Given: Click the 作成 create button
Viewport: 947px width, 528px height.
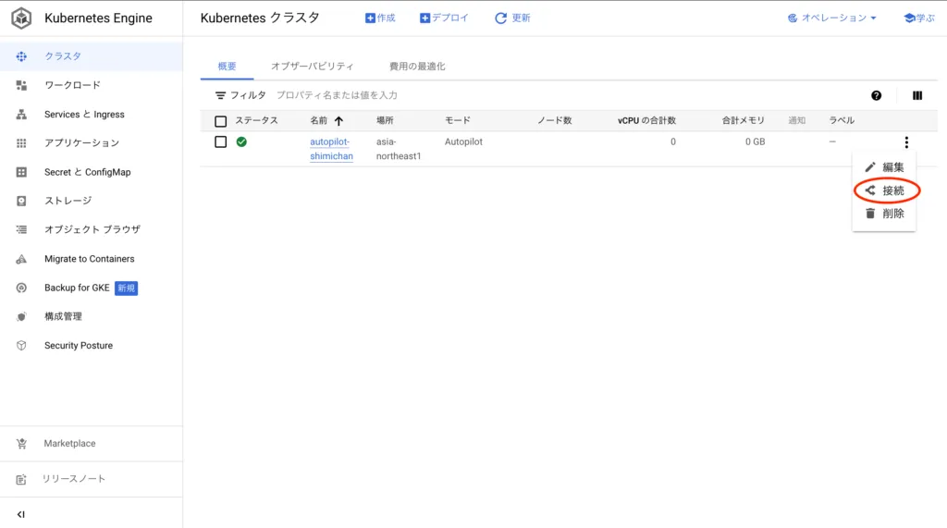Looking at the screenshot, I should 380,18.
